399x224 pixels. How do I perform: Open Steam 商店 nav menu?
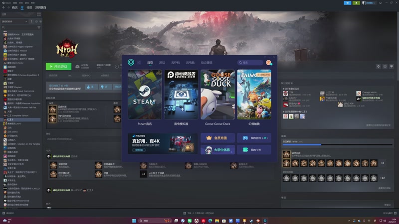(x=15, y=7)
